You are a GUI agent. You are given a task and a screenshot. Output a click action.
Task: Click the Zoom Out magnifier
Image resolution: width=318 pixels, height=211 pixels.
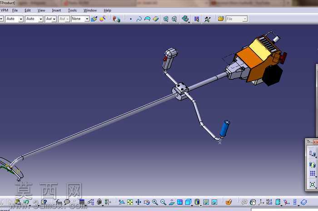(163, 202)
